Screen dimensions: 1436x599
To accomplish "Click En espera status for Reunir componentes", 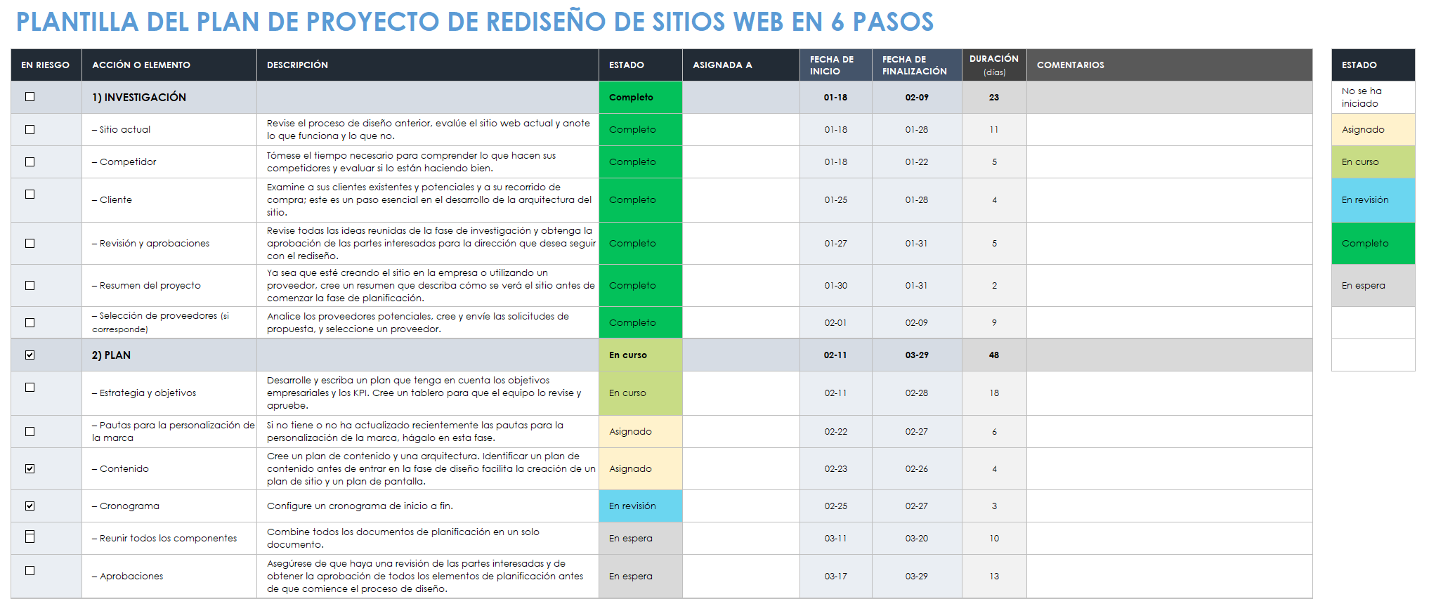I will coord(641,538).
